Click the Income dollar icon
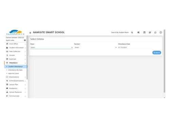 pos(7,55)
